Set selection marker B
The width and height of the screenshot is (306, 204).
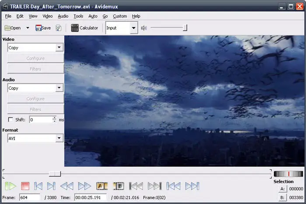point(118,186)
